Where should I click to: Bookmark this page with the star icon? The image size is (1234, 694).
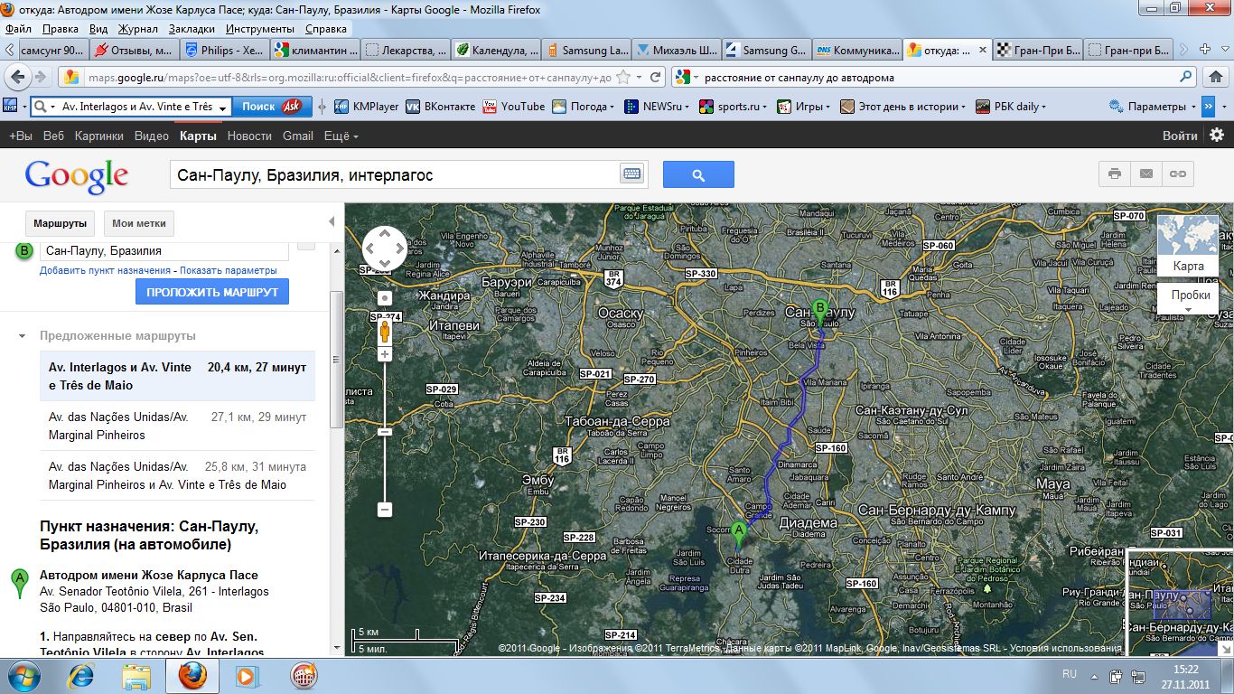tap(622, 78)
